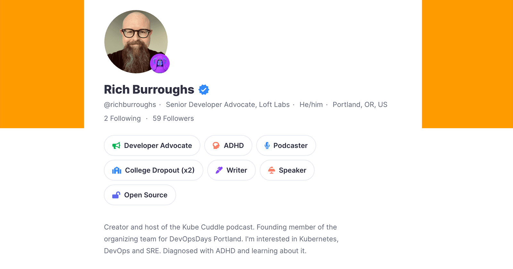
Task: Click the Speaker badge pill
Action: click(x=287, y=170)
